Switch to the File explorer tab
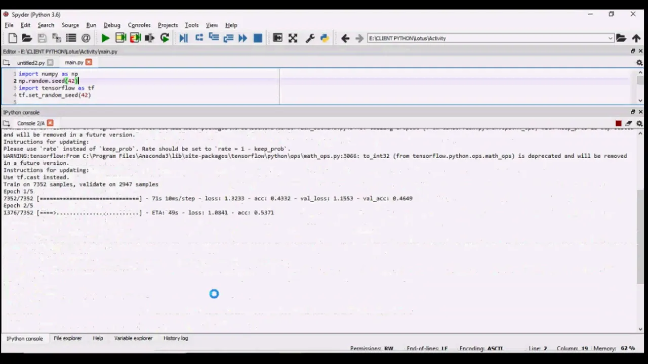 (x=67, y=338)
